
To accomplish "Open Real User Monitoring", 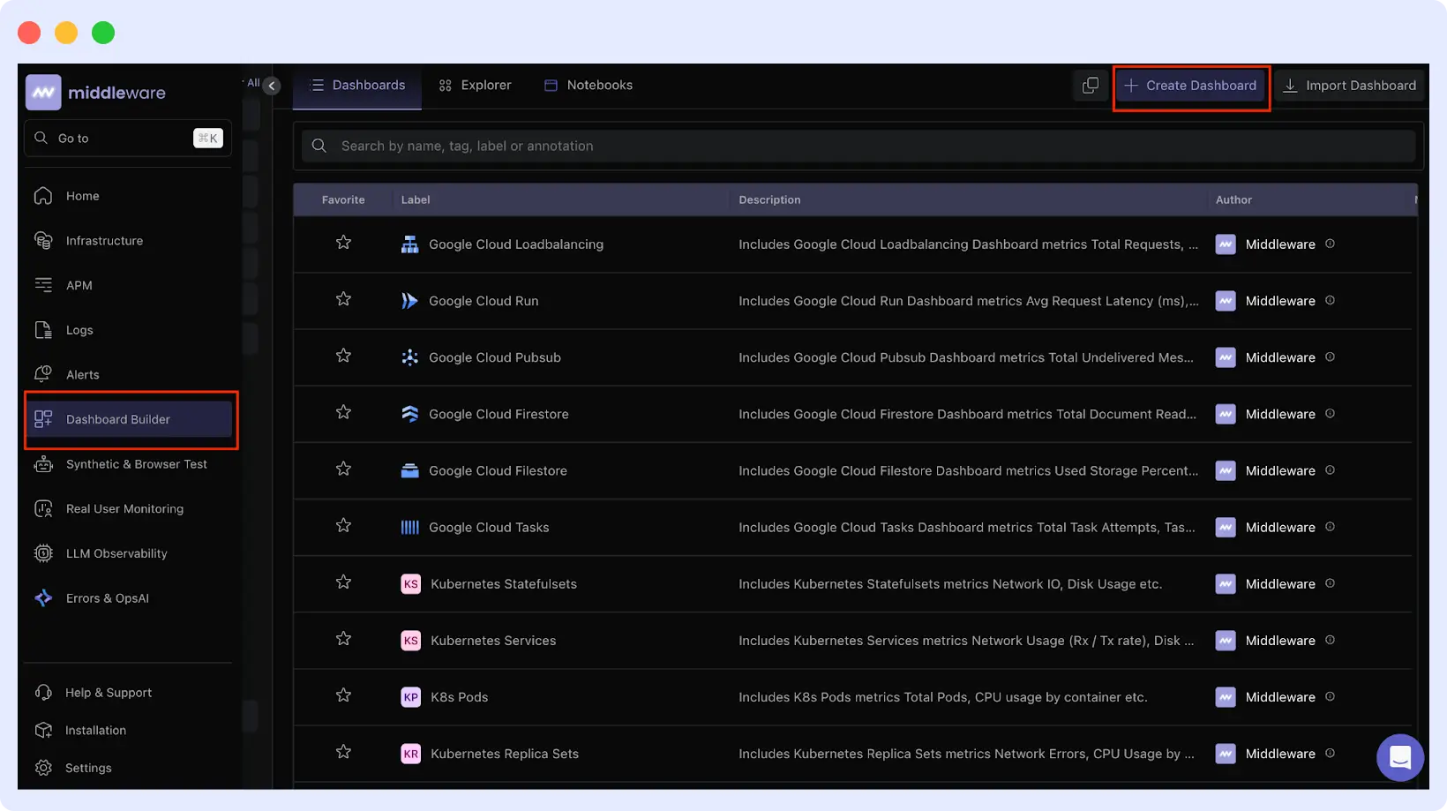I will (124, 508).
